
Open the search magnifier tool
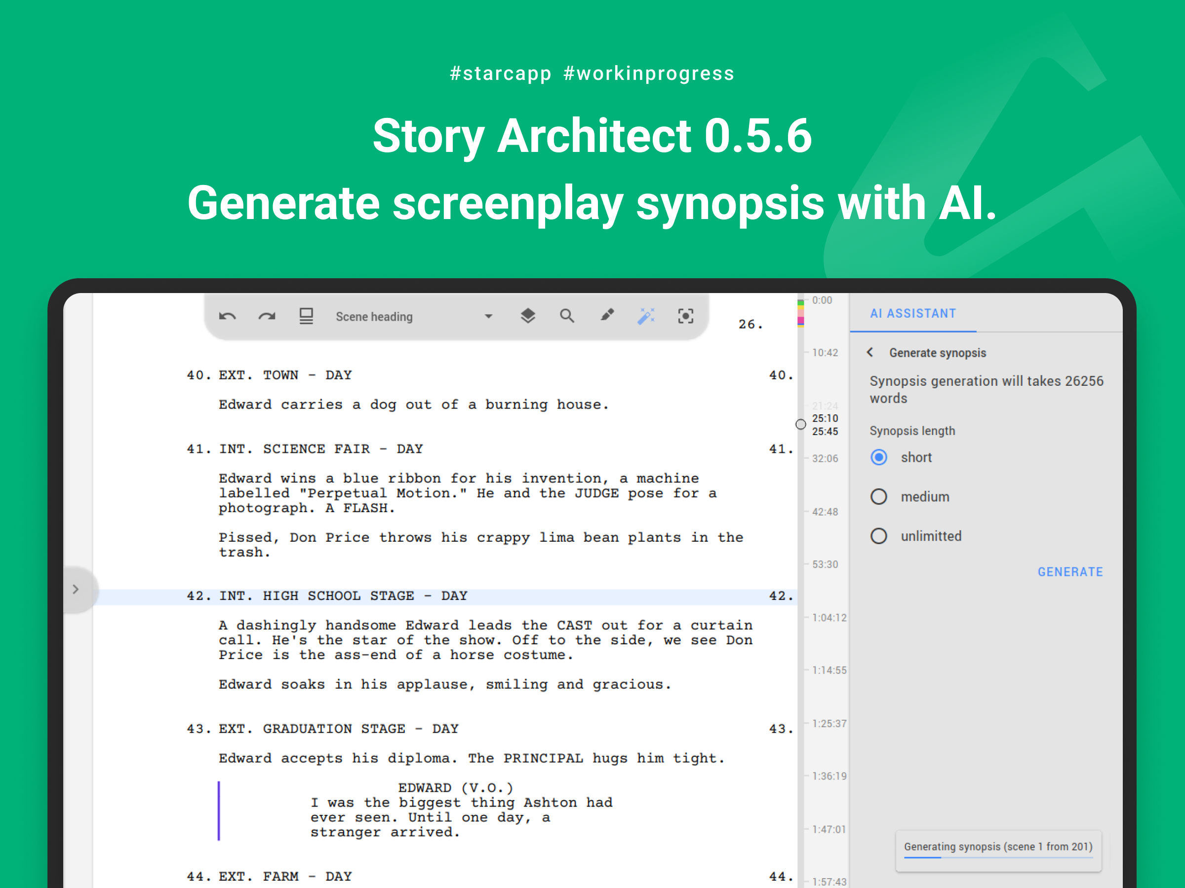point(567,316)
